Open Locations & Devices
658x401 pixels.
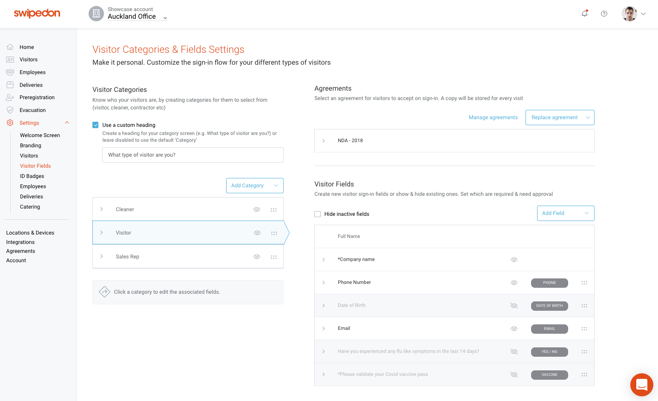click(30, 233)
